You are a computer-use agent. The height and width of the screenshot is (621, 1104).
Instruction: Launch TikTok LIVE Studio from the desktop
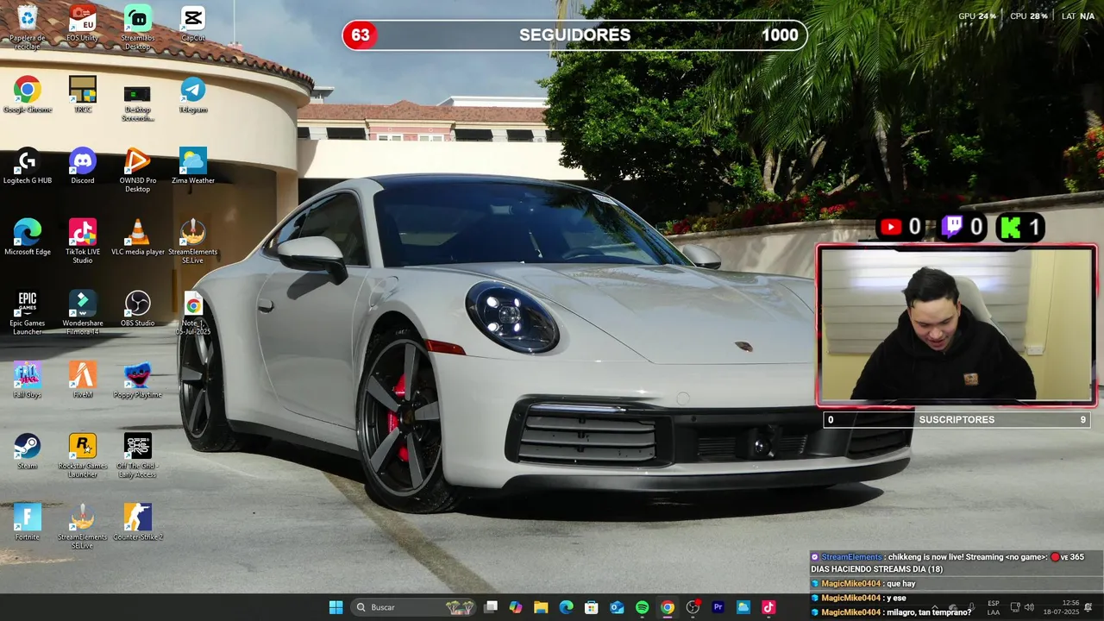click(x=83, y=241)
